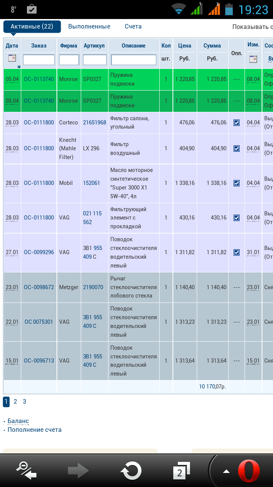The image size is (273, 487).
Task: Go back using the browser back arrow
Action: [x=27, y=471]
